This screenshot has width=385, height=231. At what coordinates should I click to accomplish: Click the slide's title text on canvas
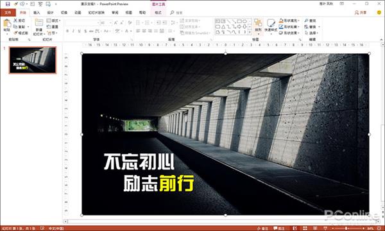point(149,173)
